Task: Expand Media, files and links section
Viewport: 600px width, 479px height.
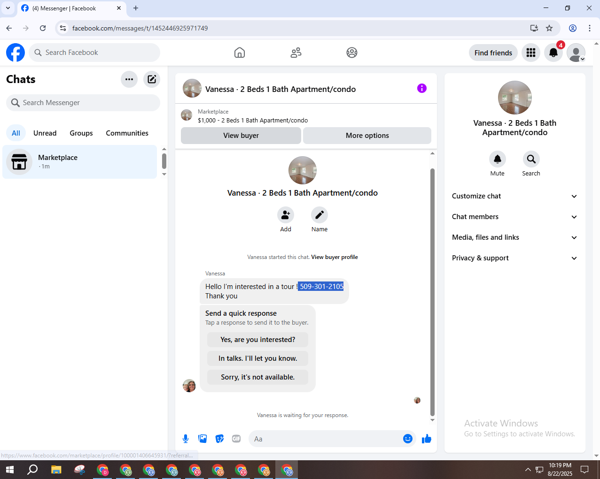Action: 515,237
